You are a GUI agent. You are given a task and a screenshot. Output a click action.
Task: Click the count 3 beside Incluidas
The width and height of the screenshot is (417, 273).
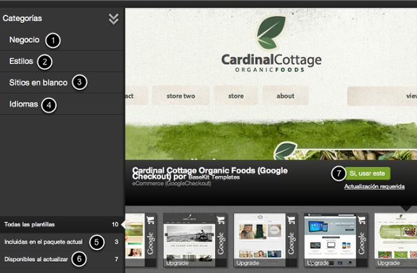(x=117, y=242)
